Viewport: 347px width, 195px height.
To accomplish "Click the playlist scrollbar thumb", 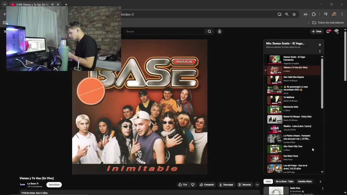I will click(x=322, y=83).
